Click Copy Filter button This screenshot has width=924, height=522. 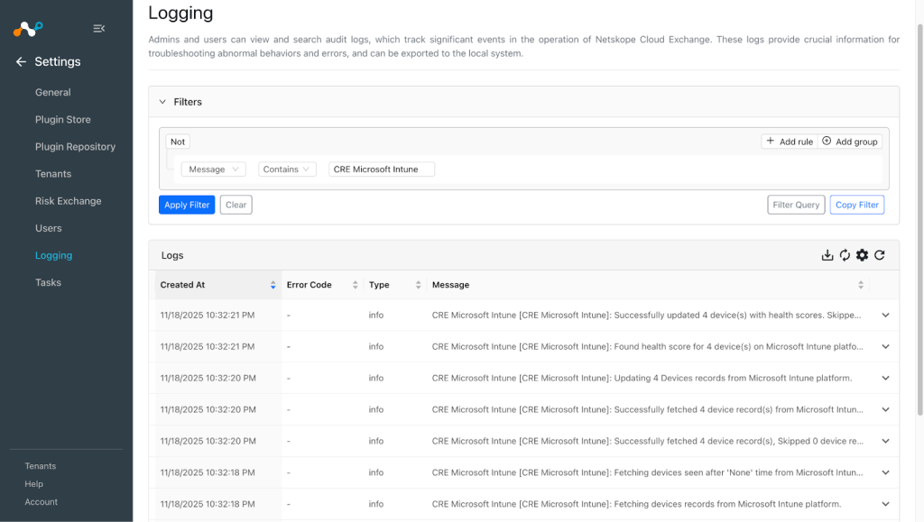click(857, 205)
